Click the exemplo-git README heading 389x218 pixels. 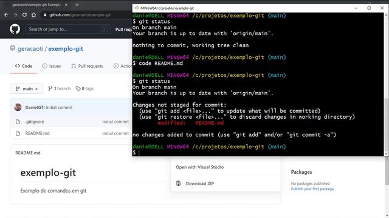click(x=48, y=173)
